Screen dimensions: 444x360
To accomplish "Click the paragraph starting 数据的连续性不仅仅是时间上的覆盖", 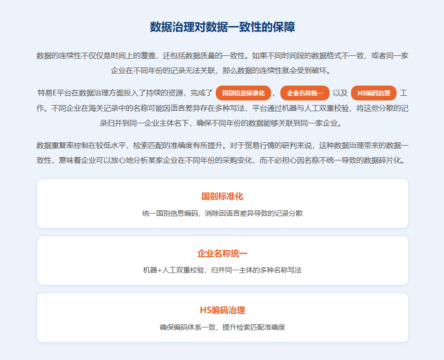I will [x=222, y=63].
